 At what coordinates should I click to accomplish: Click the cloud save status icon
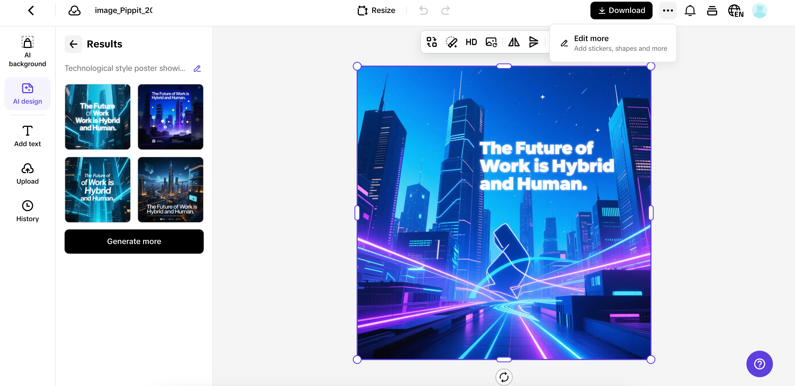[74, 10]
